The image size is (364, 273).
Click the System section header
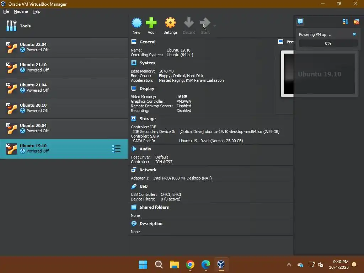(147, 63)
